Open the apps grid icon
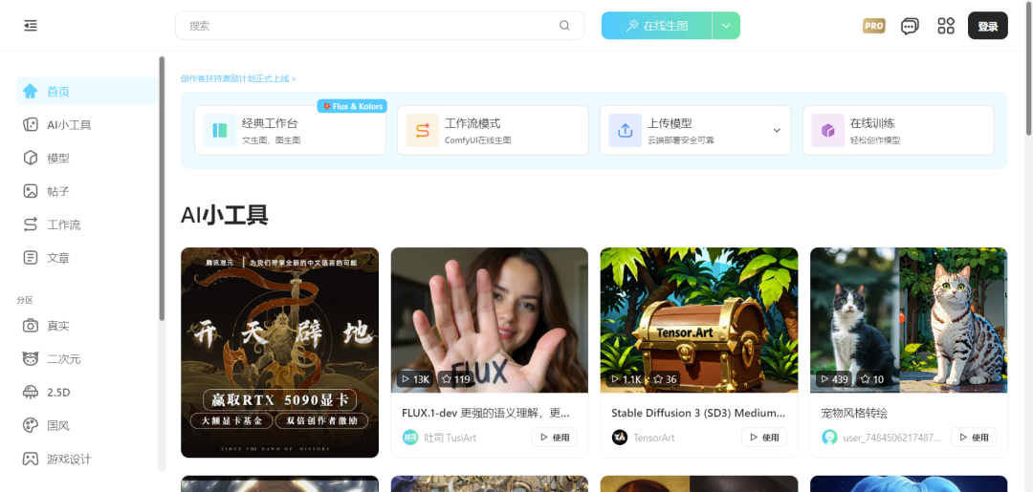 click(946, 26)
